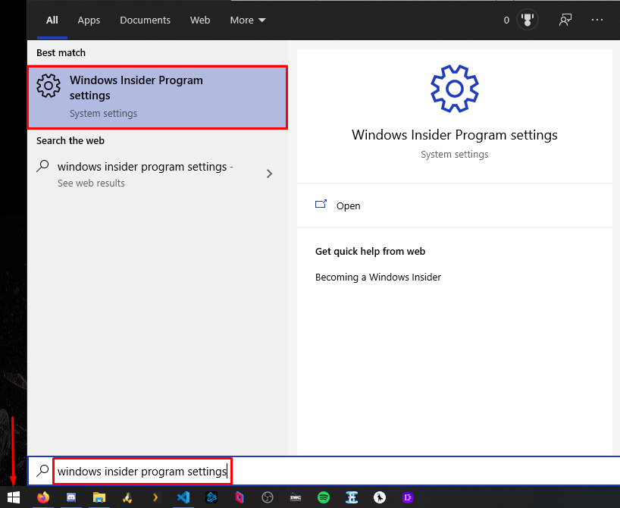Click the rewards points count '0'
The height and width of the screenshot is (508, 620).
point(506,20)
